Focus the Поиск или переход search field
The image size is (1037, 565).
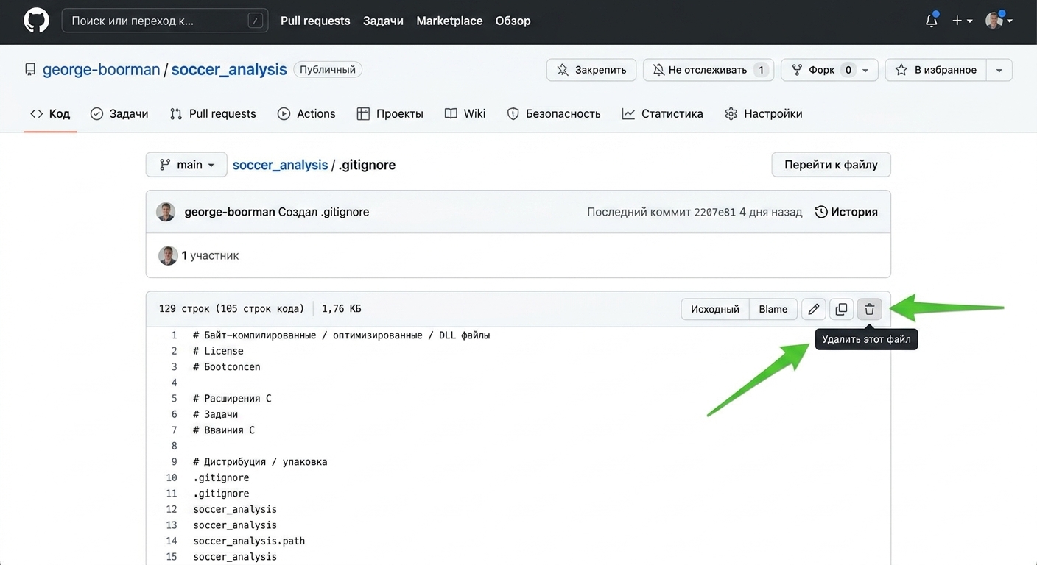tap(165, 21)
